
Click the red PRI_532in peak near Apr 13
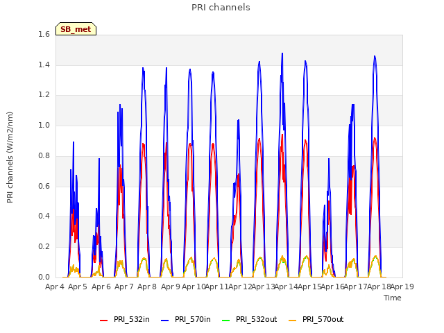coord(259,139)
